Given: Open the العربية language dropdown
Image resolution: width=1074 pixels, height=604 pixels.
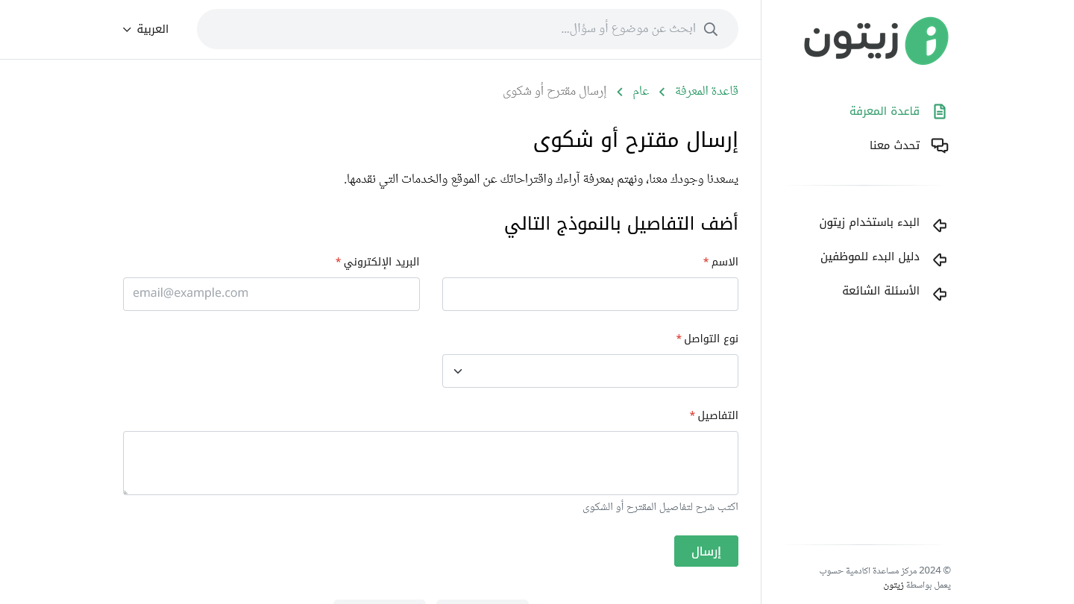Looking at the screenshot, I should (146, 29).
